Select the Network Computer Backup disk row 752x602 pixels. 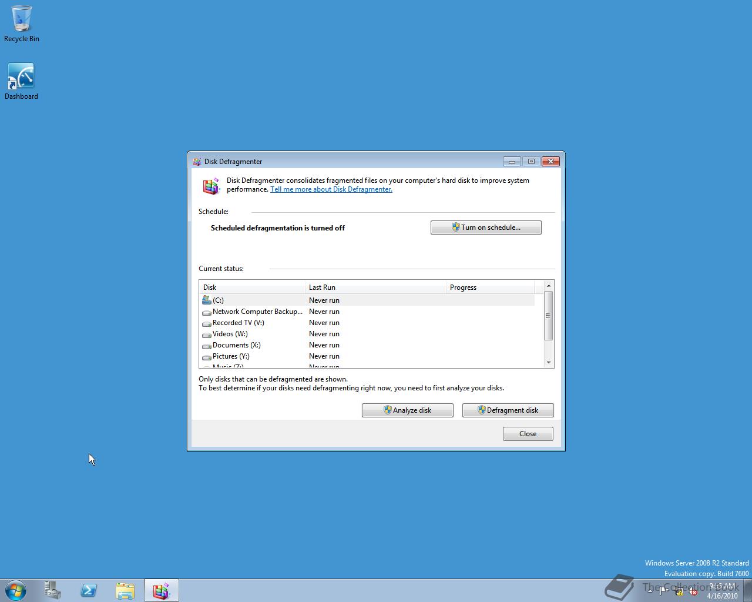367,312
